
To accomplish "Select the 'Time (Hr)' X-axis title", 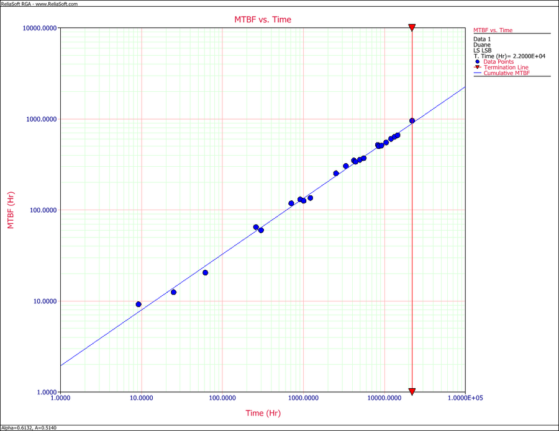I will coord(263,413).
